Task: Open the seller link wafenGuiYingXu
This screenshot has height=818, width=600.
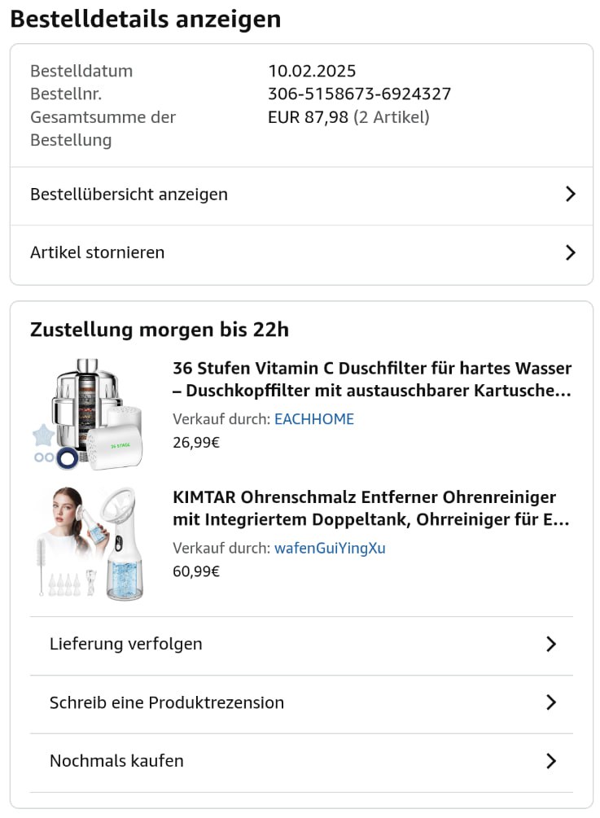Action: coord(330,548)
